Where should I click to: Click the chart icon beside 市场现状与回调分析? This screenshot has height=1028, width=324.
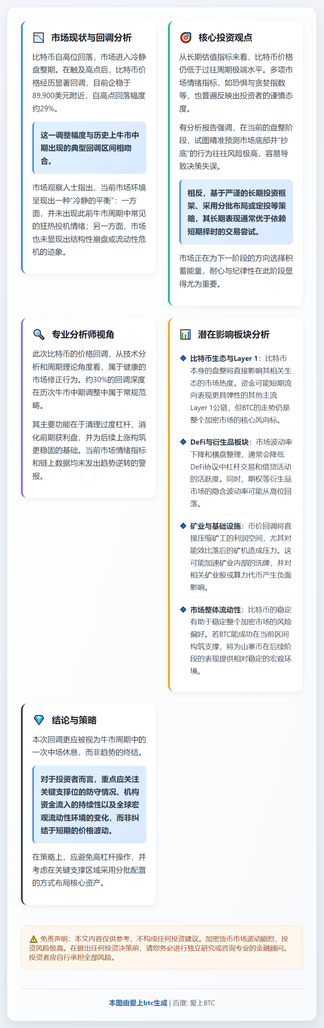point(39,38)
